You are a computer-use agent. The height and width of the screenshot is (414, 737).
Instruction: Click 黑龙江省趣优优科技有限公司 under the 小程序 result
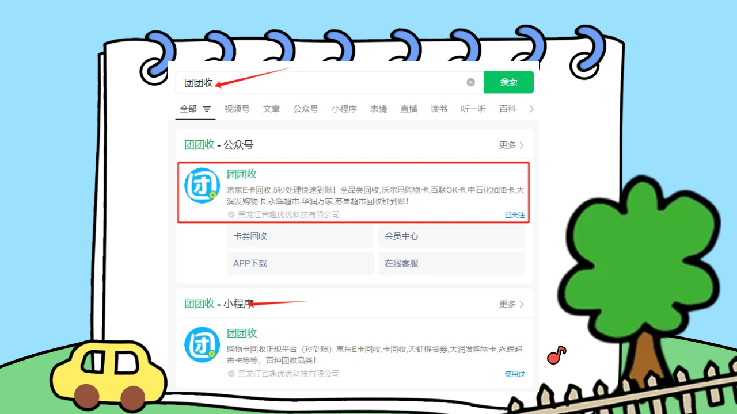point(288,374)
